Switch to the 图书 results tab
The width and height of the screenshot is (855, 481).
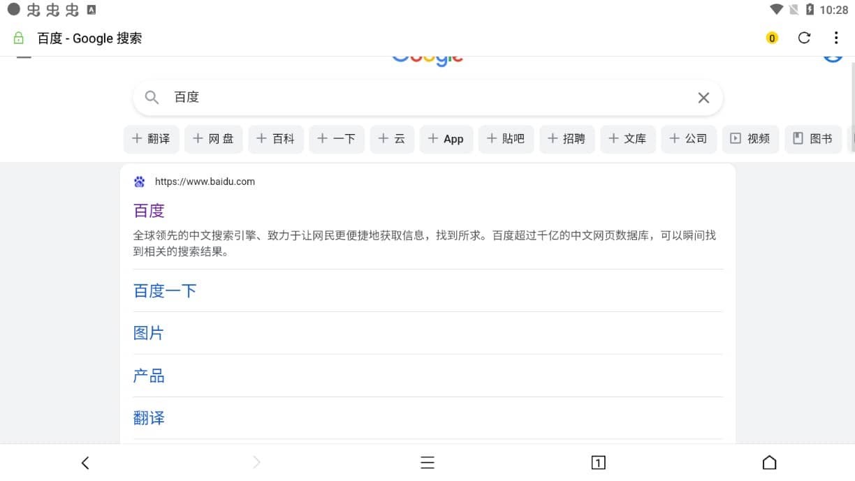(x=813, y=139)
